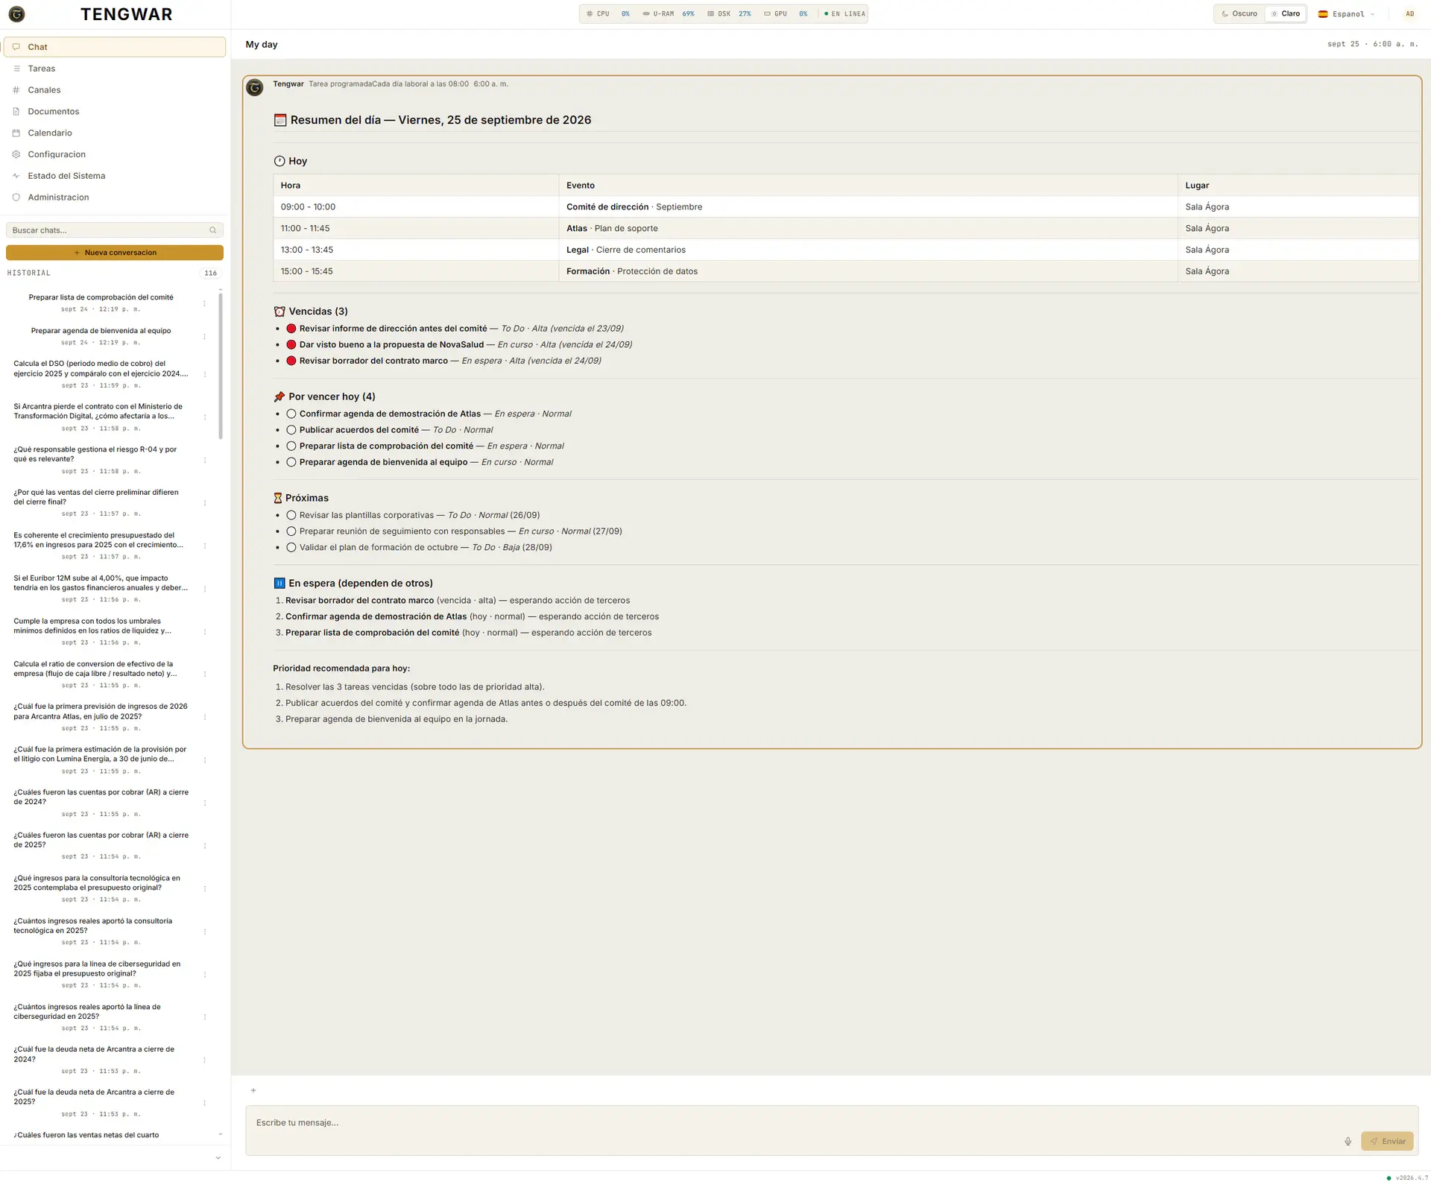
Task: Check circle for 'Revisar las plantillas corporativas'
Action: (x=291, y=516)
